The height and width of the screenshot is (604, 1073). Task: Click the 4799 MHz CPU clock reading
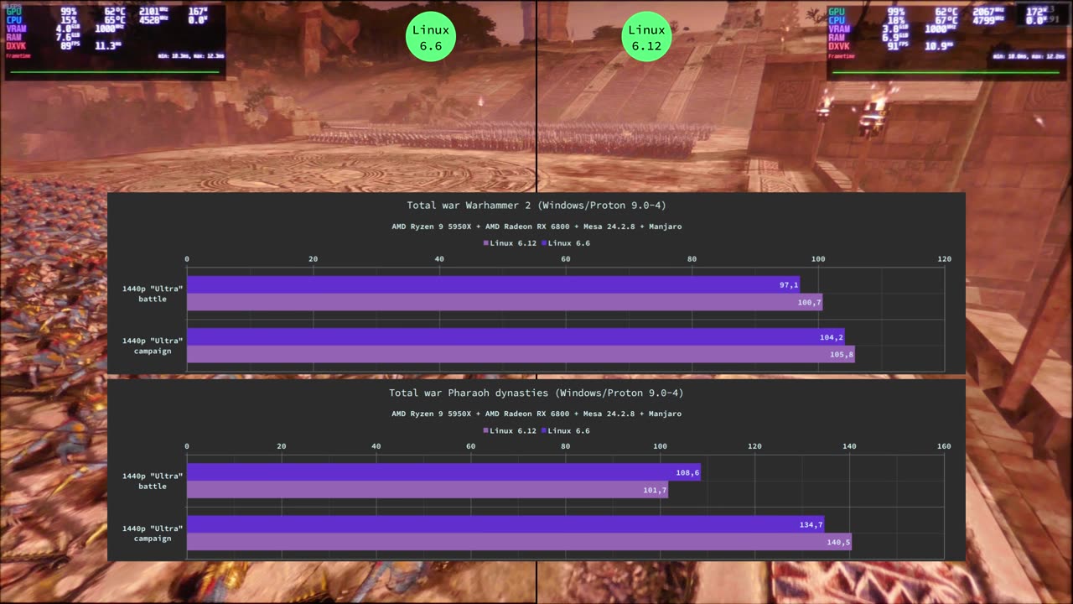[x=988, y=21]
